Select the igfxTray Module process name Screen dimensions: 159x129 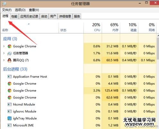25,118
